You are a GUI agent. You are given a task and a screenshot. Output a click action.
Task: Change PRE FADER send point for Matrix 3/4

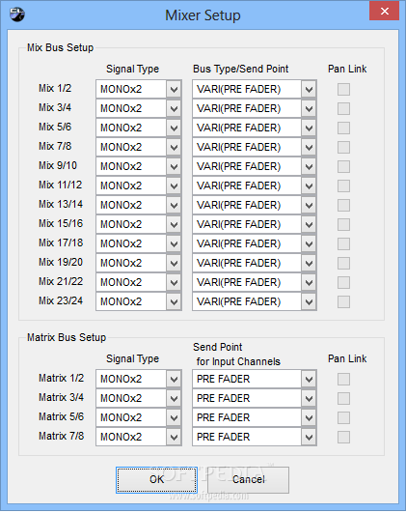coord(255,398)
